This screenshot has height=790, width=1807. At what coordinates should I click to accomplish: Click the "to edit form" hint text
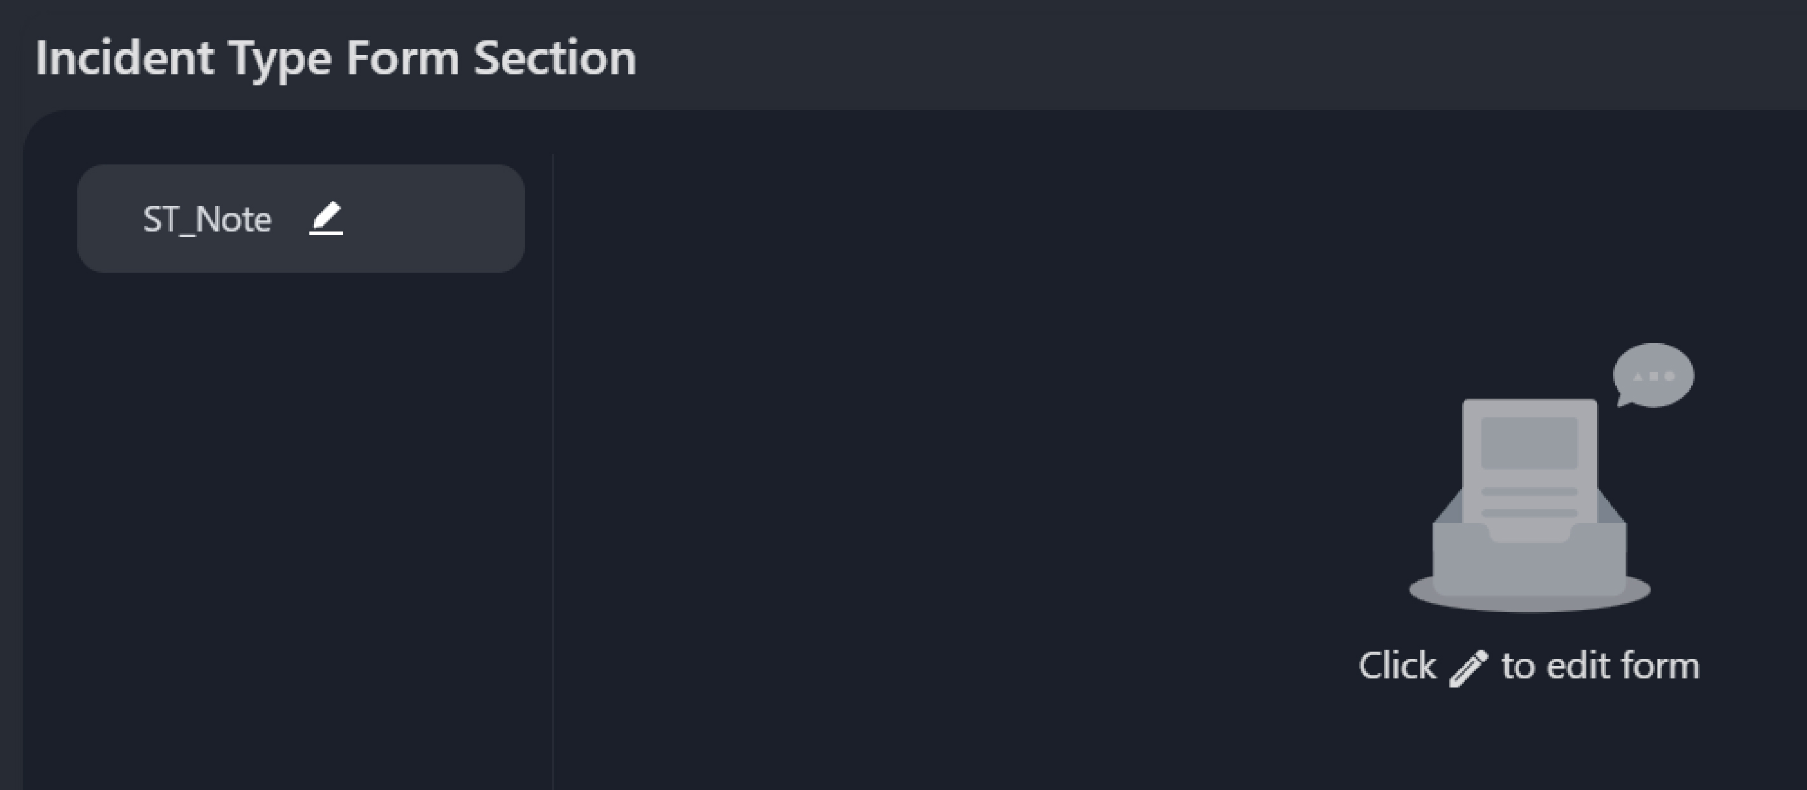(x=1600, y=666)
